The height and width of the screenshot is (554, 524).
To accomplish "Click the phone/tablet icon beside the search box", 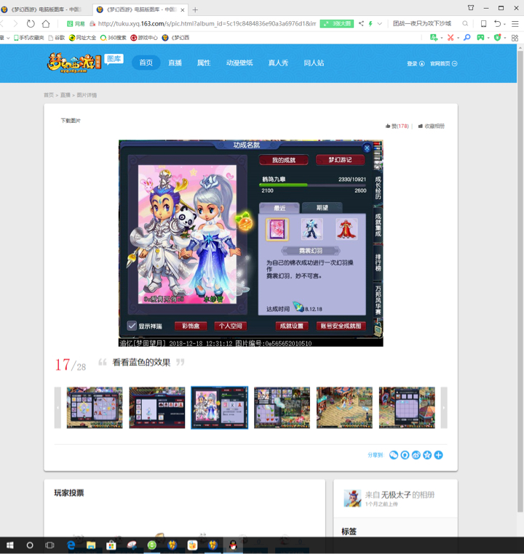I will pos(484,24).
